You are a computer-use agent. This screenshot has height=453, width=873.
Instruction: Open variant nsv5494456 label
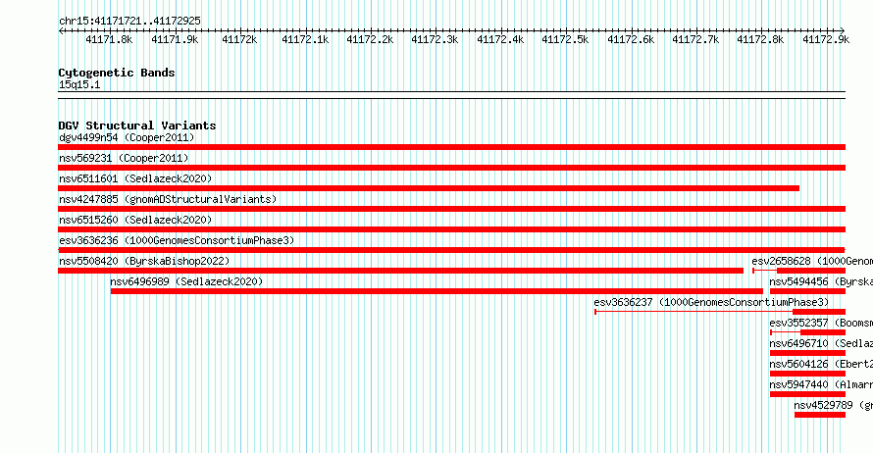[x=821, y=282]
